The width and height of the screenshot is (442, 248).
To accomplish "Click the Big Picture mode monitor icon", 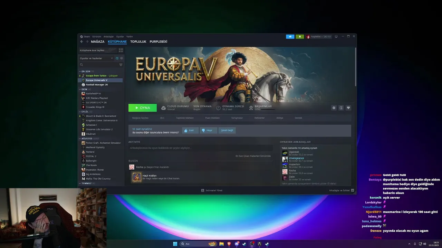I will [336, 37].
